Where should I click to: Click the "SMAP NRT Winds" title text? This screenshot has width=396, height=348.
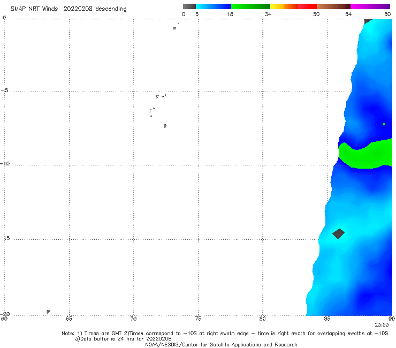[x=34, y=9]
